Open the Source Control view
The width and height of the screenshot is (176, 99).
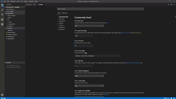coord(2,15)
